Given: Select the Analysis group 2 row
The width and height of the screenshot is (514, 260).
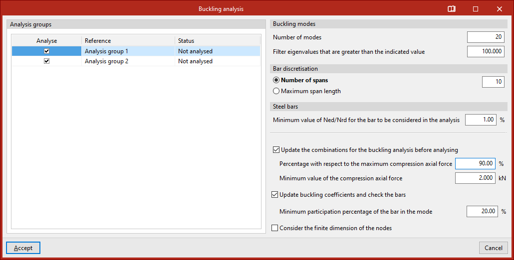Looking at the screenshot, I should (127, 61).
